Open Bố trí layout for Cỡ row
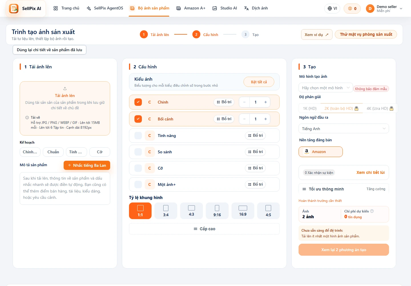This screenshot has height=286, width=411. tap(255, 168)
